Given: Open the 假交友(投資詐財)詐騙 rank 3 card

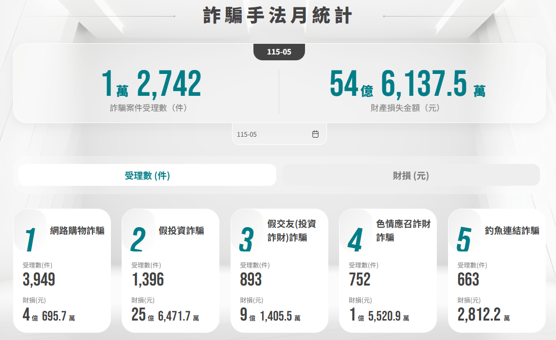Looking at the screenshot, I should point(279,270).
